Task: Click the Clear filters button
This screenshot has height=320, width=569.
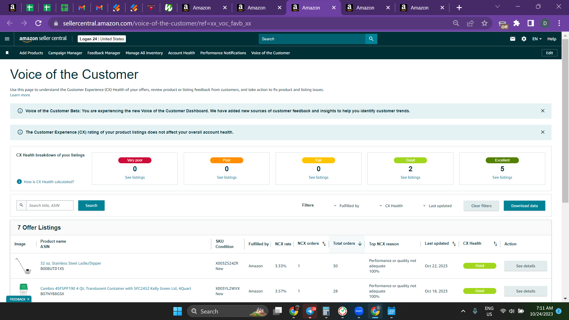Action: tap(481, 206)
